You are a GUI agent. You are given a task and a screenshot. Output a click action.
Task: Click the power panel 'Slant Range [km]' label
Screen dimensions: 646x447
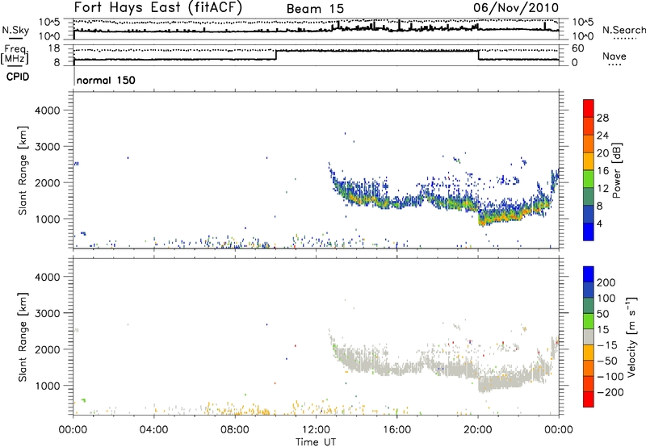pos(23,170)
